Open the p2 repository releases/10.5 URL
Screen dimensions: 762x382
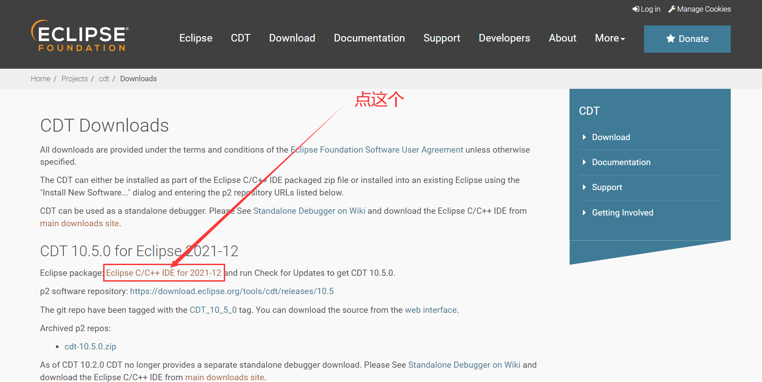[232, 291]
